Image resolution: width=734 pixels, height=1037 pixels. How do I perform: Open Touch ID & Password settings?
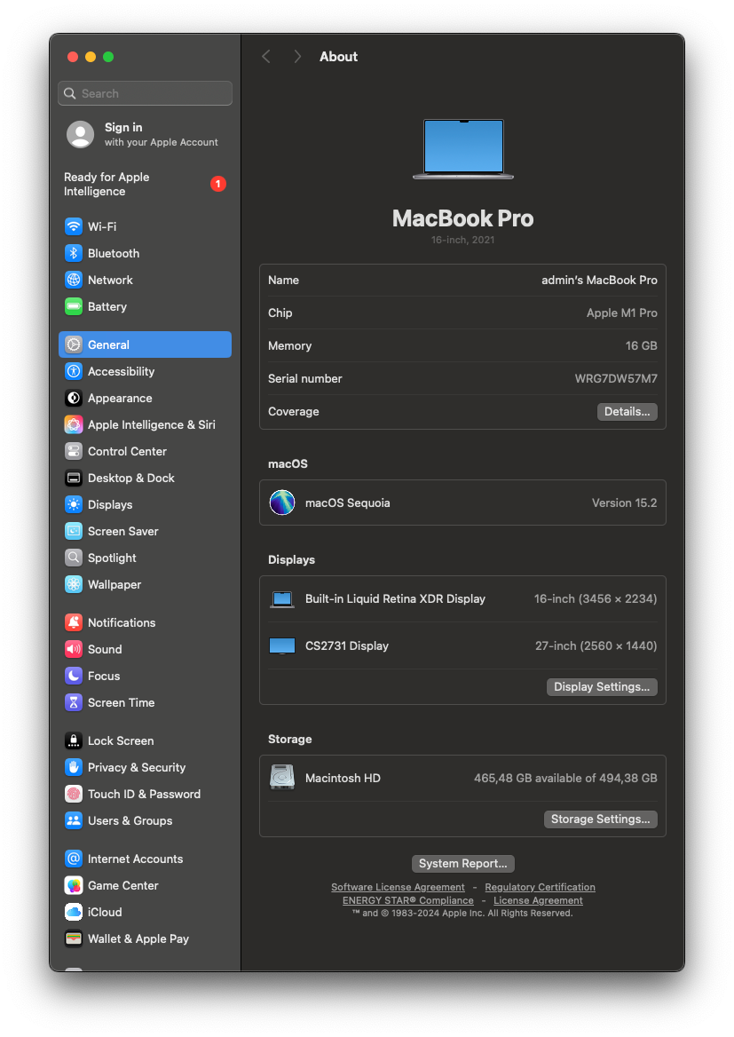(x=73, y=794)
